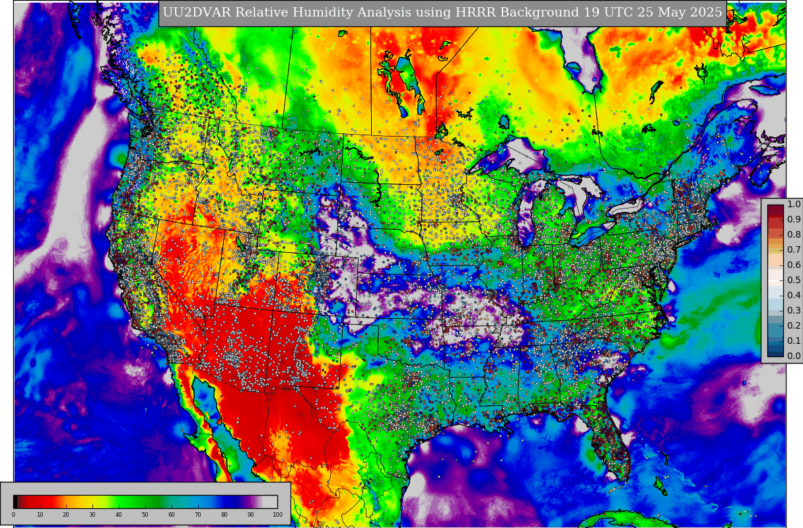Viewport: 803px width, 528px height.
Task: Click the '70' tick on horizontal scale
Action: pos(198,515)
